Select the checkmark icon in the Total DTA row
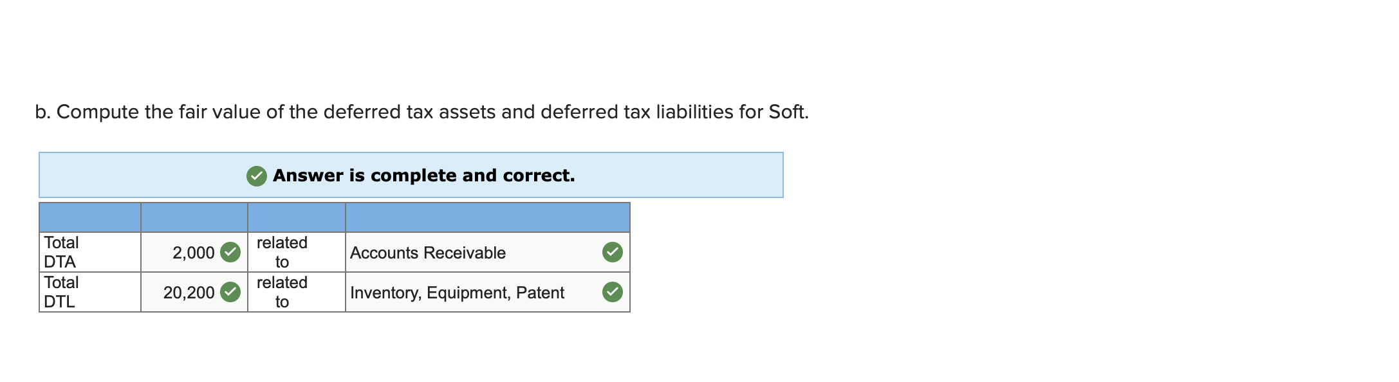 click(230, 253)
